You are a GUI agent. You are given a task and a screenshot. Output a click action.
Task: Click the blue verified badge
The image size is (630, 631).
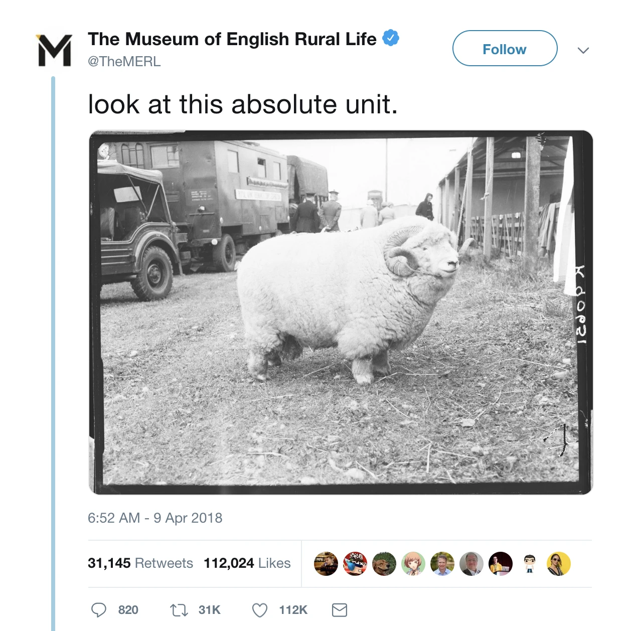[391, 38]
